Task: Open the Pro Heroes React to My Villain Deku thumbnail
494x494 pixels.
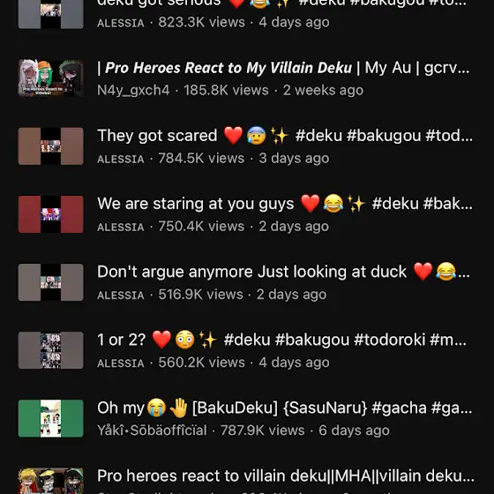Action: (x=51, y=79)
